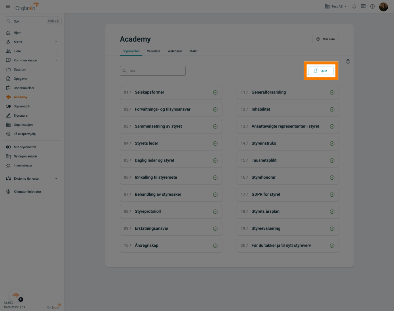The width and height of the screenshot is (394, 311).
Task: Open the user profile avatar
Action: [x=383, y=7]
